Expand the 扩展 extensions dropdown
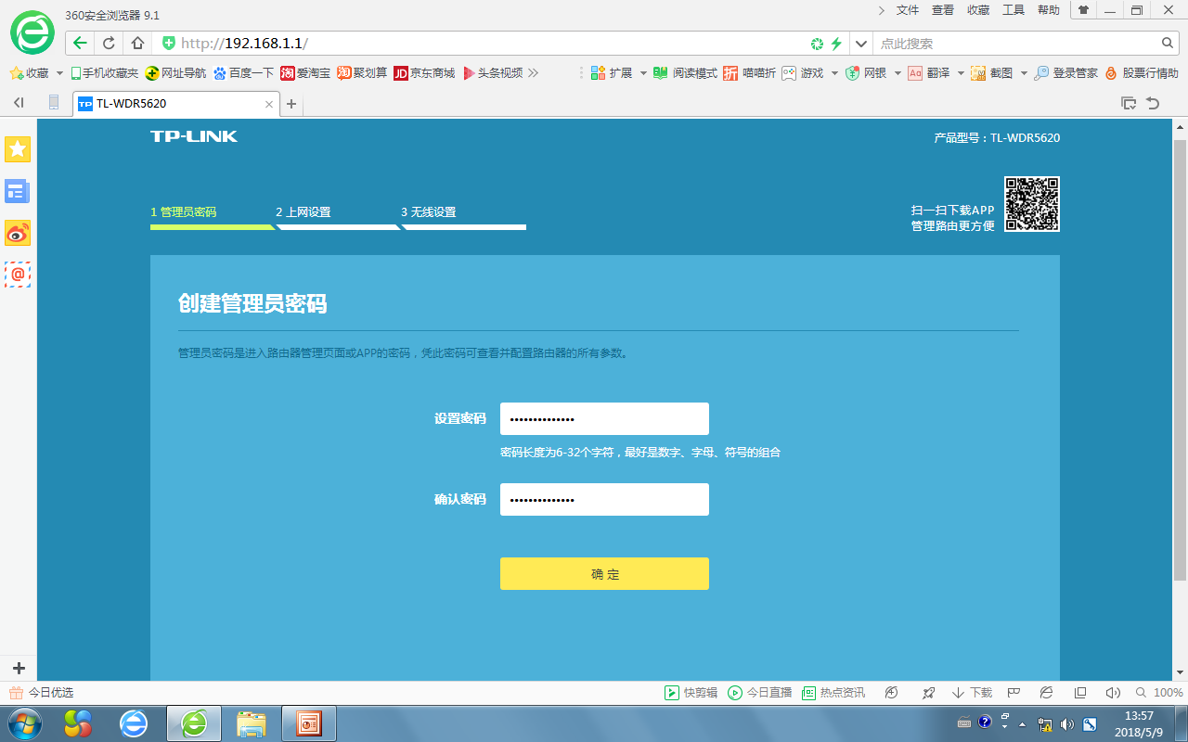 point(643,73)
